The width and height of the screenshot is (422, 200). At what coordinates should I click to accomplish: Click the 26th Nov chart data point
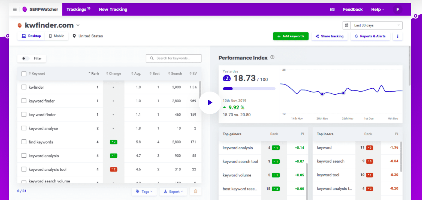click(343, 93)
